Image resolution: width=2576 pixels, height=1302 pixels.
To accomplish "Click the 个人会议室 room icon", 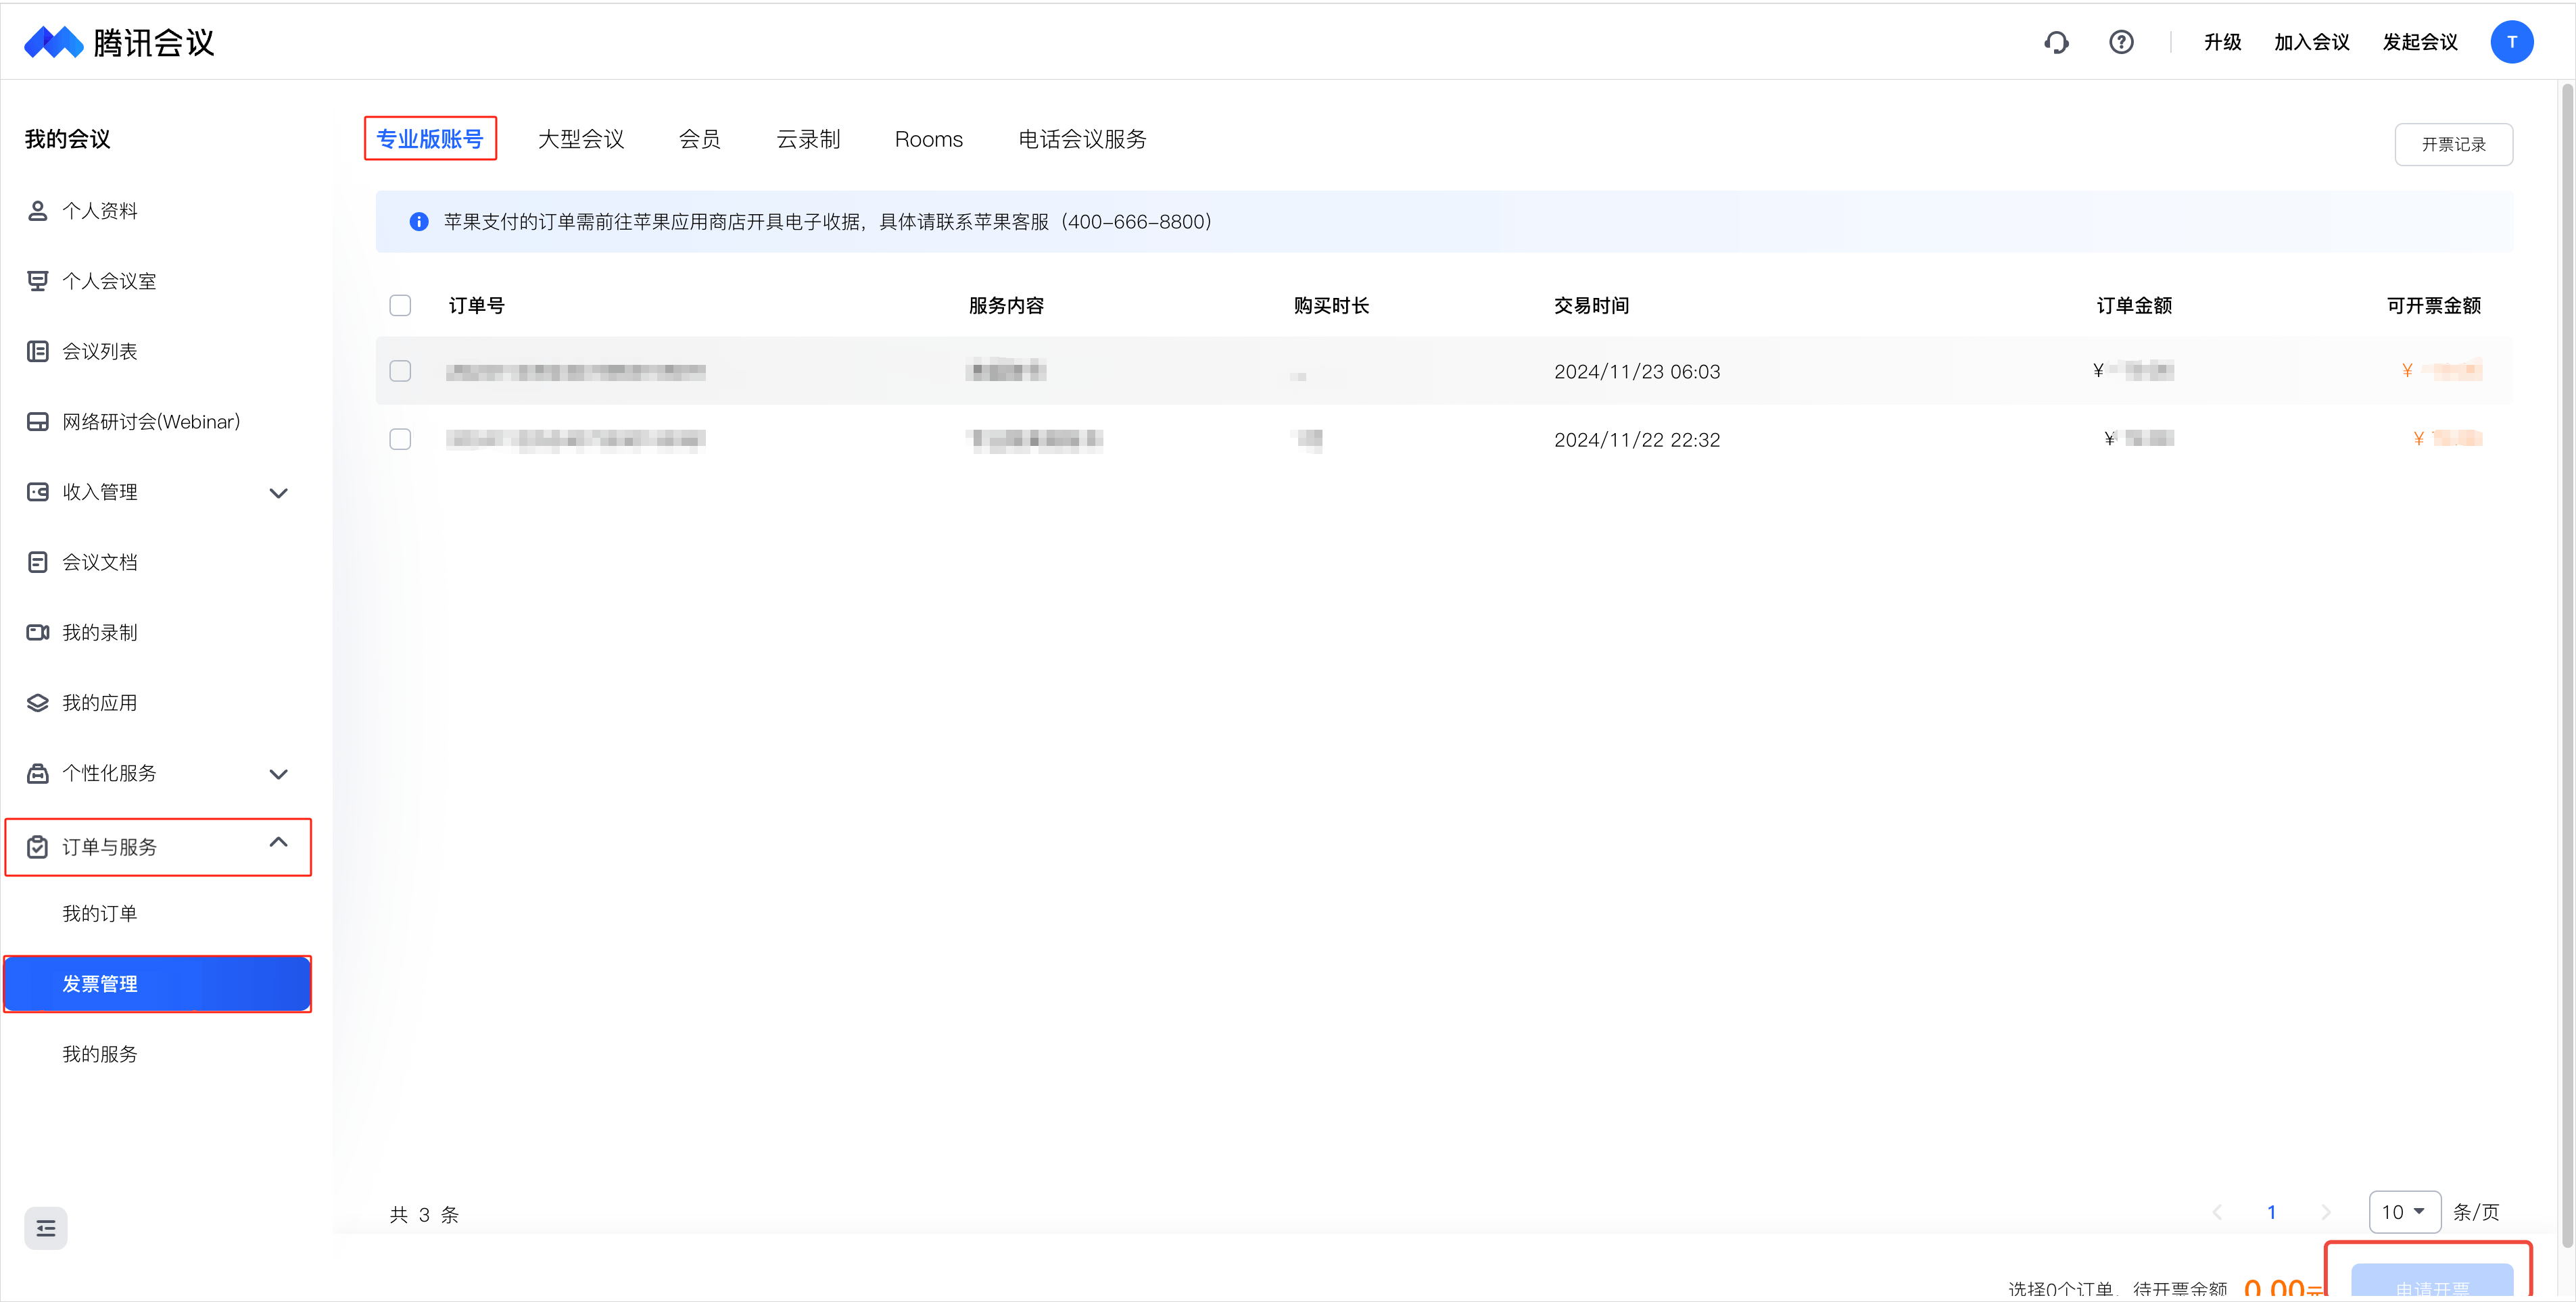I will click(38, 281).
